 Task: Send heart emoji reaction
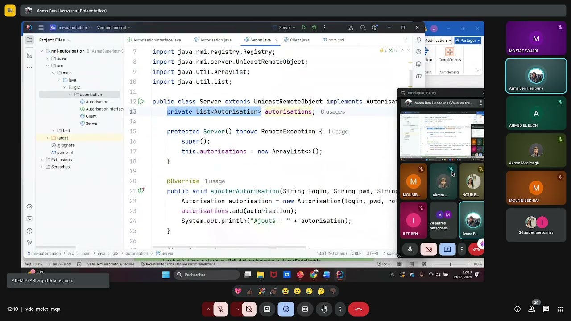(238, 291)
